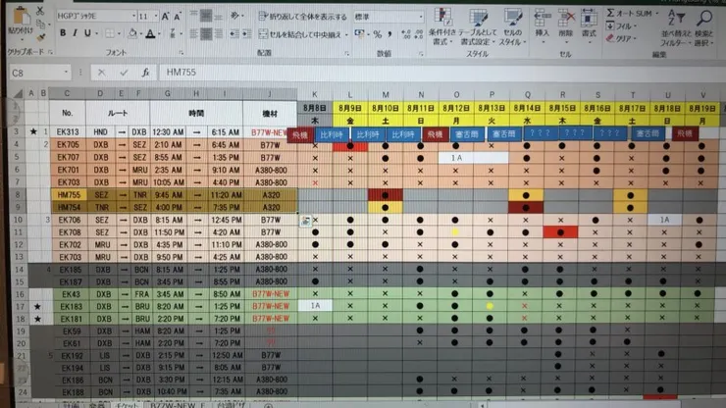The width and height of the screenshot is (726, 408).
Task: Open the font size 11 dropdown
Action: (x=156, y=16)
